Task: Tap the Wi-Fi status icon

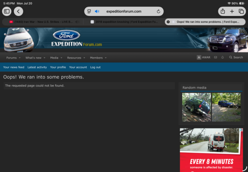Action: [x=229, y=3]
